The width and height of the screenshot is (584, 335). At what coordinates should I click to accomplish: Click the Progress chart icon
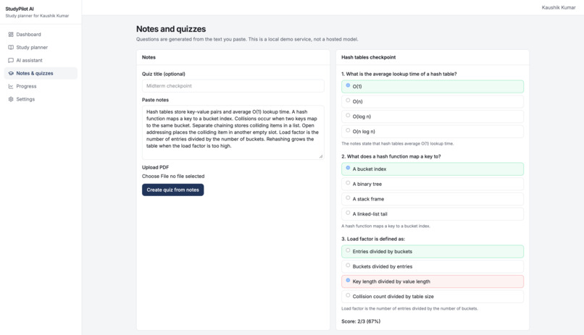click(x=11, y=86)
